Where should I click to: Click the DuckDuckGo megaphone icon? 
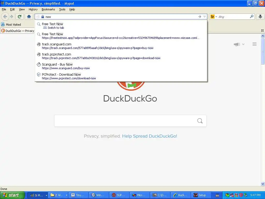pos(237,44)
